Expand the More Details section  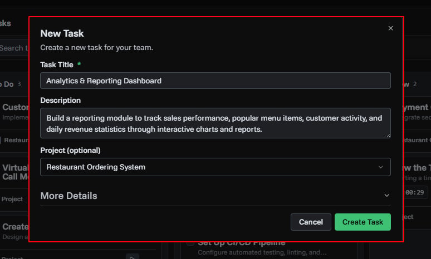[x=215, y=196]
